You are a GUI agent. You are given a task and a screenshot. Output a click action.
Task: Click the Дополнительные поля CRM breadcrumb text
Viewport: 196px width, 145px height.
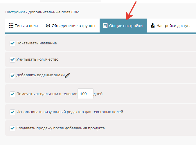pyautogui.click(x=54, y=12)
